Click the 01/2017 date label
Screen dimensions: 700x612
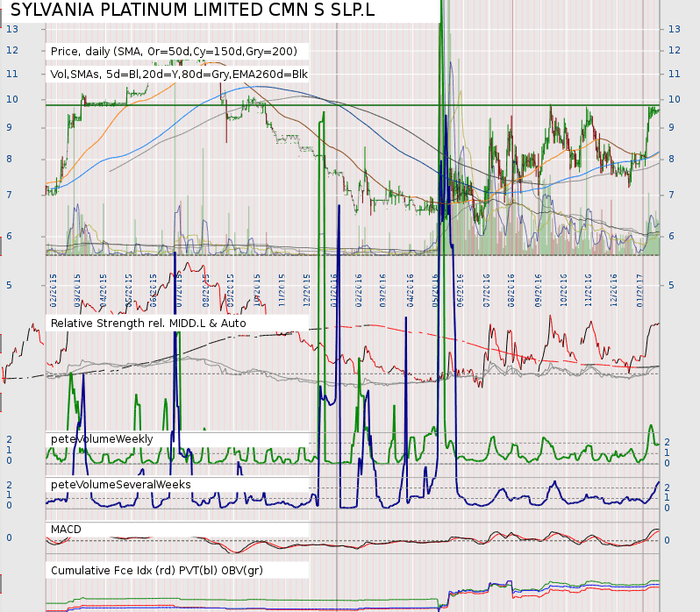click(639, 290)
